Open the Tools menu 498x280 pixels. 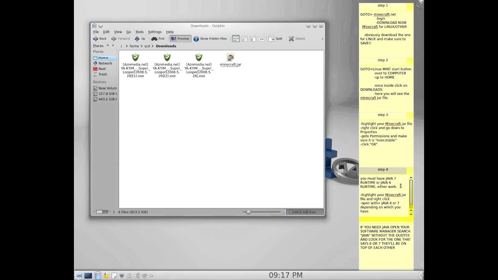pyautogui.click(x=139, y=32)
